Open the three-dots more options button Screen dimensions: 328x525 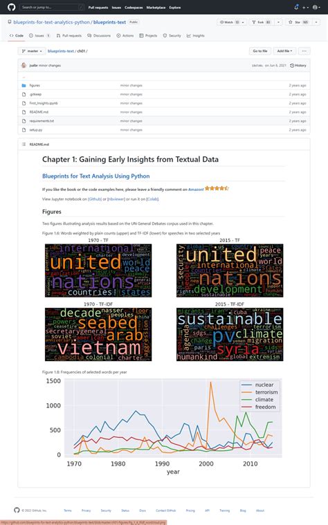point(304,51)
